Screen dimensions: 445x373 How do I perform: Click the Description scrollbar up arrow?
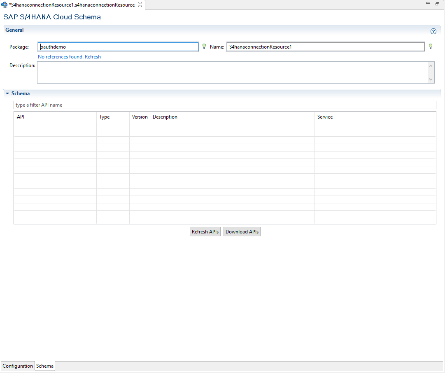431,66
